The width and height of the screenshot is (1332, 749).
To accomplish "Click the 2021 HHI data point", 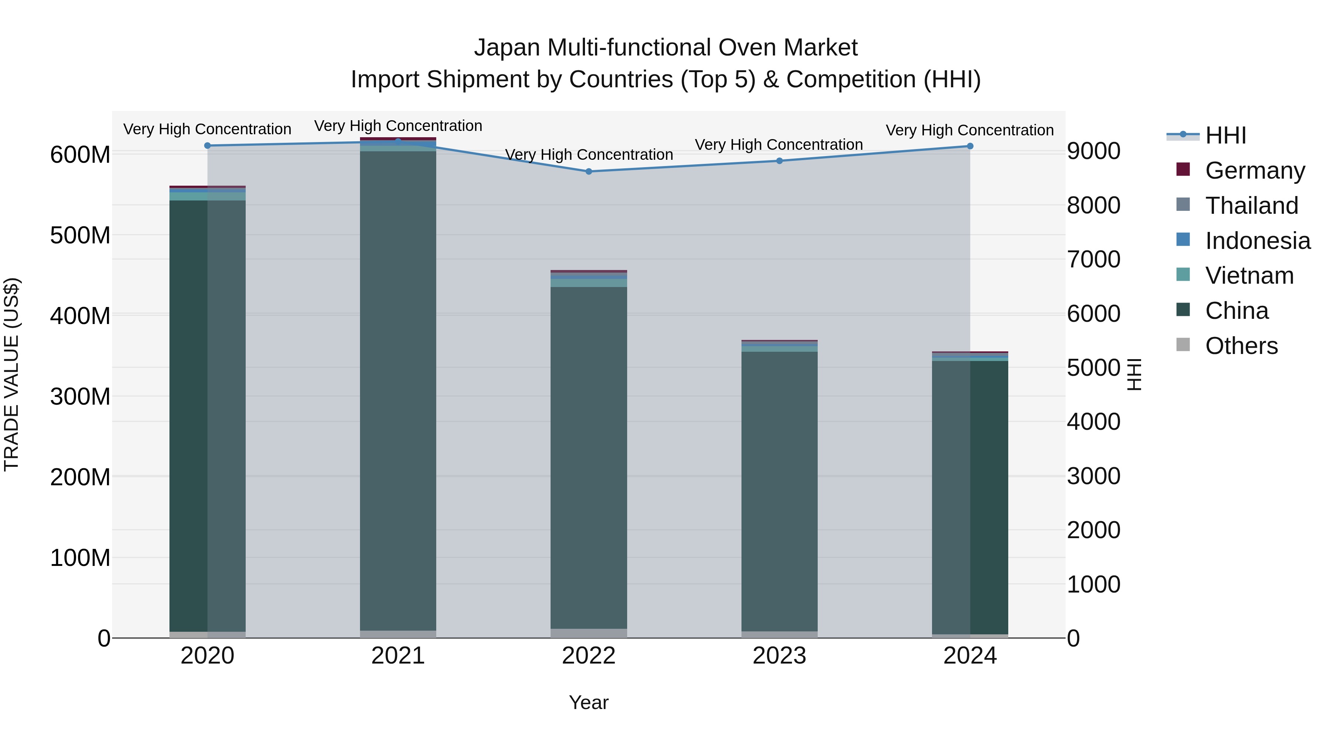I will pos(398,142).
